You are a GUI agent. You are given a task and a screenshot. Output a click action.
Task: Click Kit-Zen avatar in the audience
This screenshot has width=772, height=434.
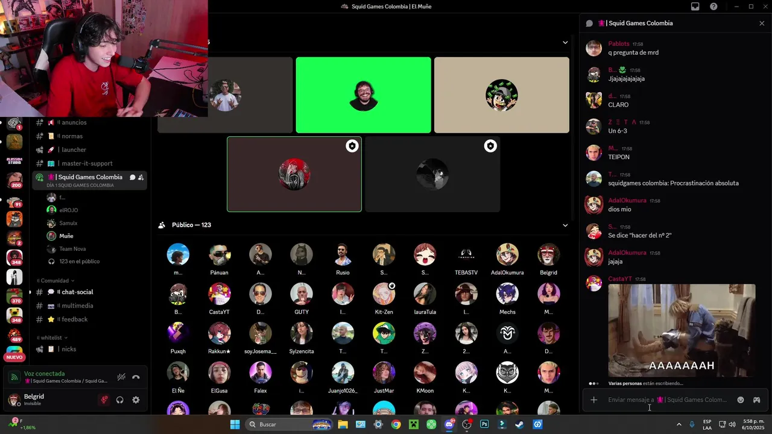384,294
